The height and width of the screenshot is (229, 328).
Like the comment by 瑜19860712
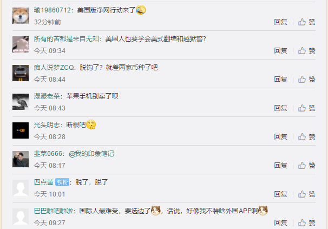pos(306,22)
